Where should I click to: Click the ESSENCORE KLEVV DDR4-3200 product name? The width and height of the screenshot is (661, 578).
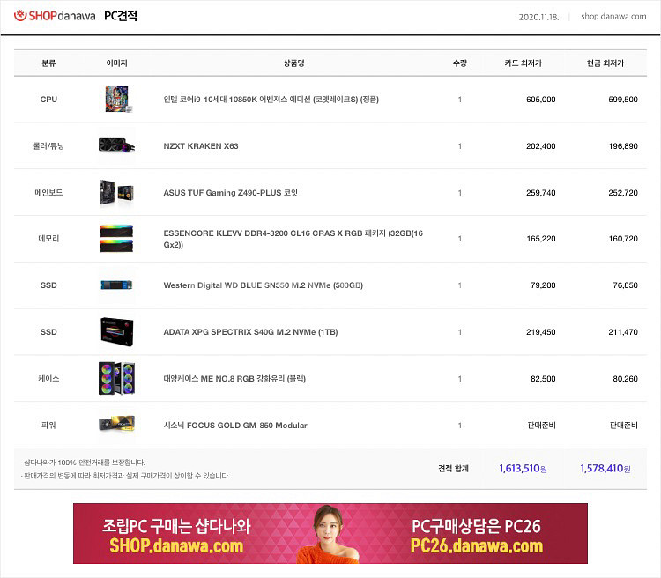click(293, 239)
